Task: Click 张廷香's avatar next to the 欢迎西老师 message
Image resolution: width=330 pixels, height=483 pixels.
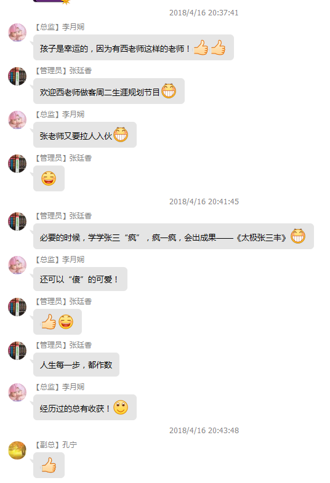Action: tap(17, 76)
